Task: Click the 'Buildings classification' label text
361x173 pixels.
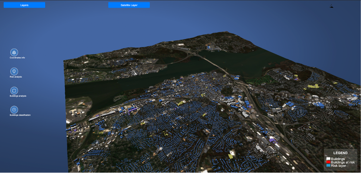Action: click(x=20, y=115)
